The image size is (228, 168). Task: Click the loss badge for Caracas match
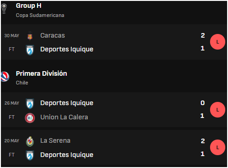[217, 42]
